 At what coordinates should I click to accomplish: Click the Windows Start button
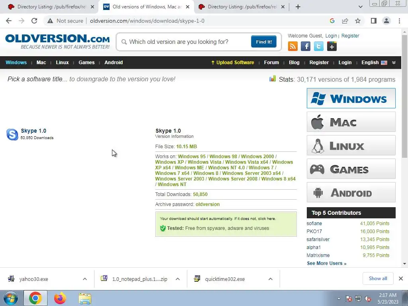(11, 298)
